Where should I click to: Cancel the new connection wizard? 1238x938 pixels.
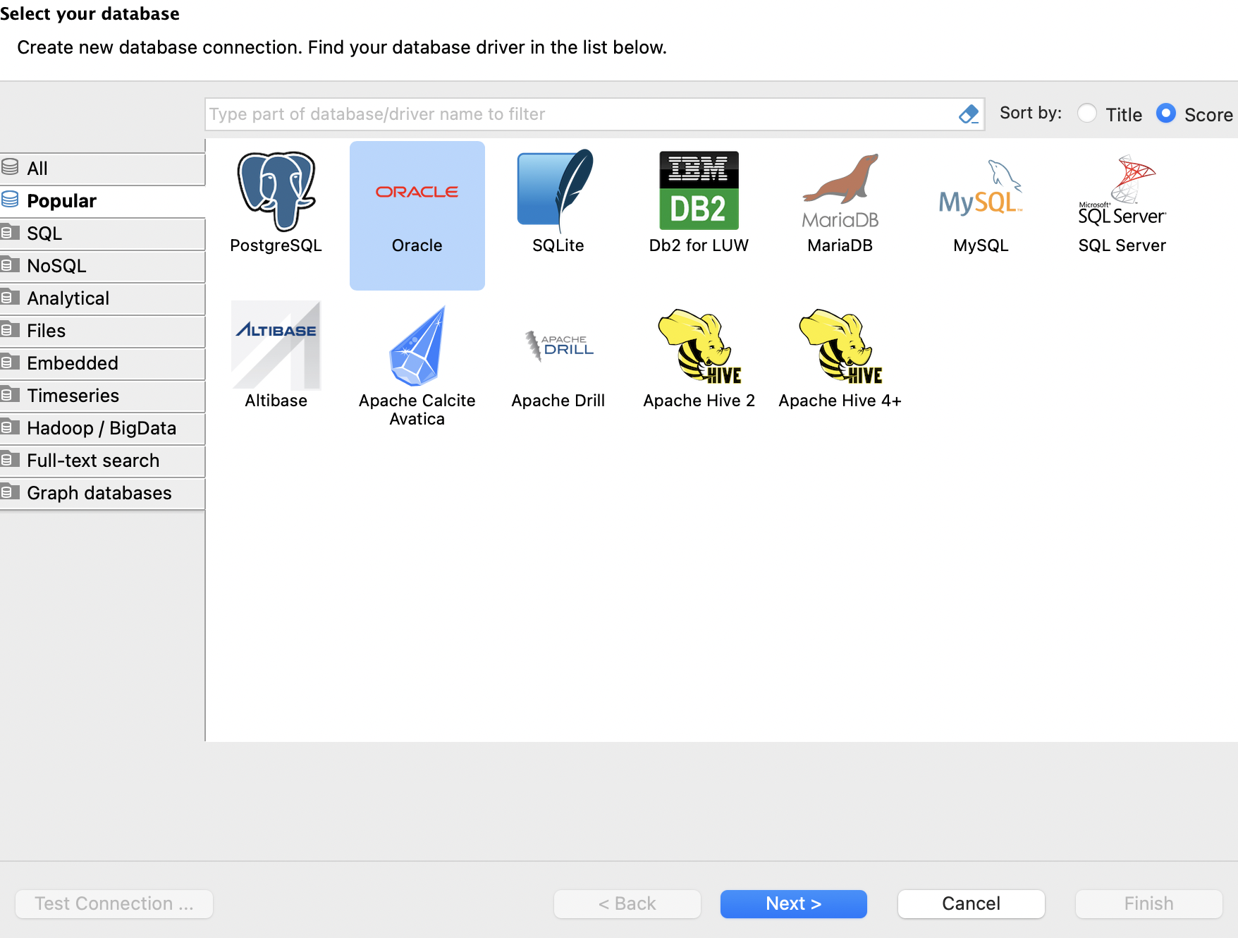972,904
